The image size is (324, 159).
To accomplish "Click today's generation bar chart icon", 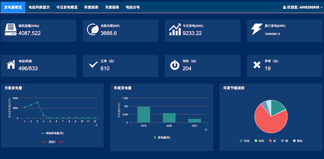I will tap(175, 30).
